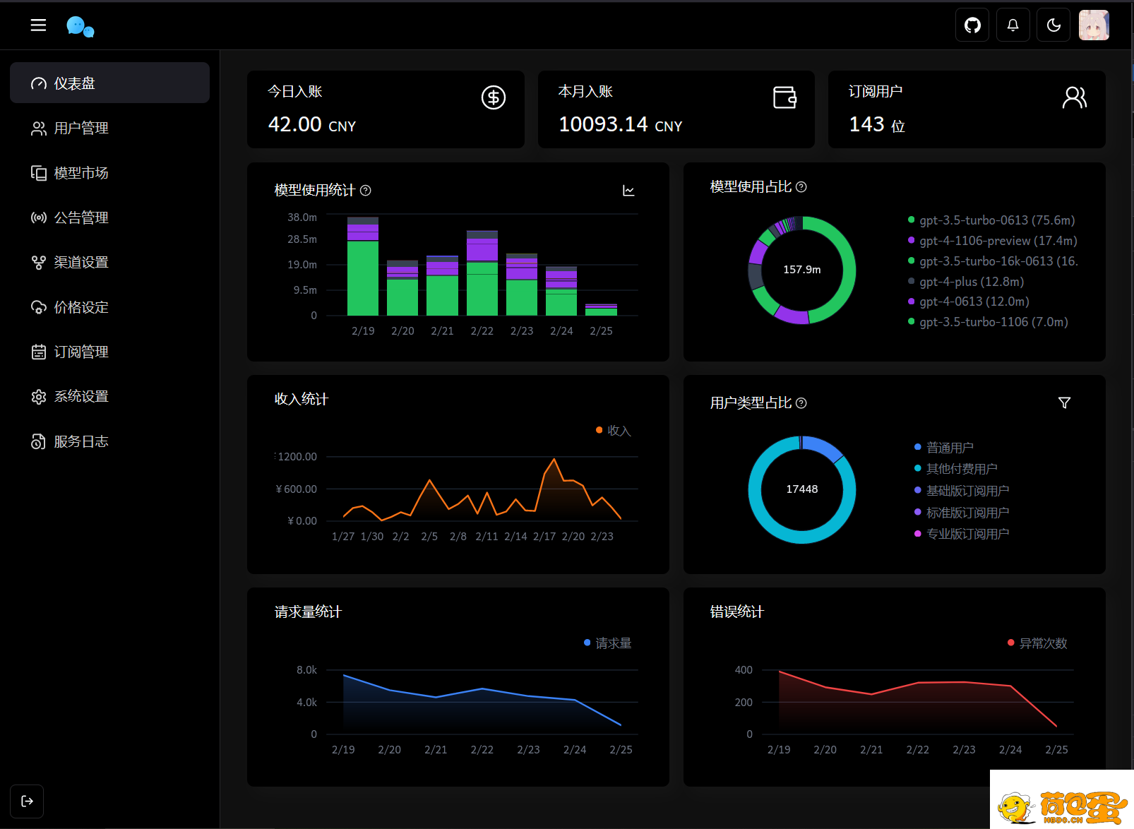
Task: Open 服务日志 in sidebar
Action: [109, 441]
